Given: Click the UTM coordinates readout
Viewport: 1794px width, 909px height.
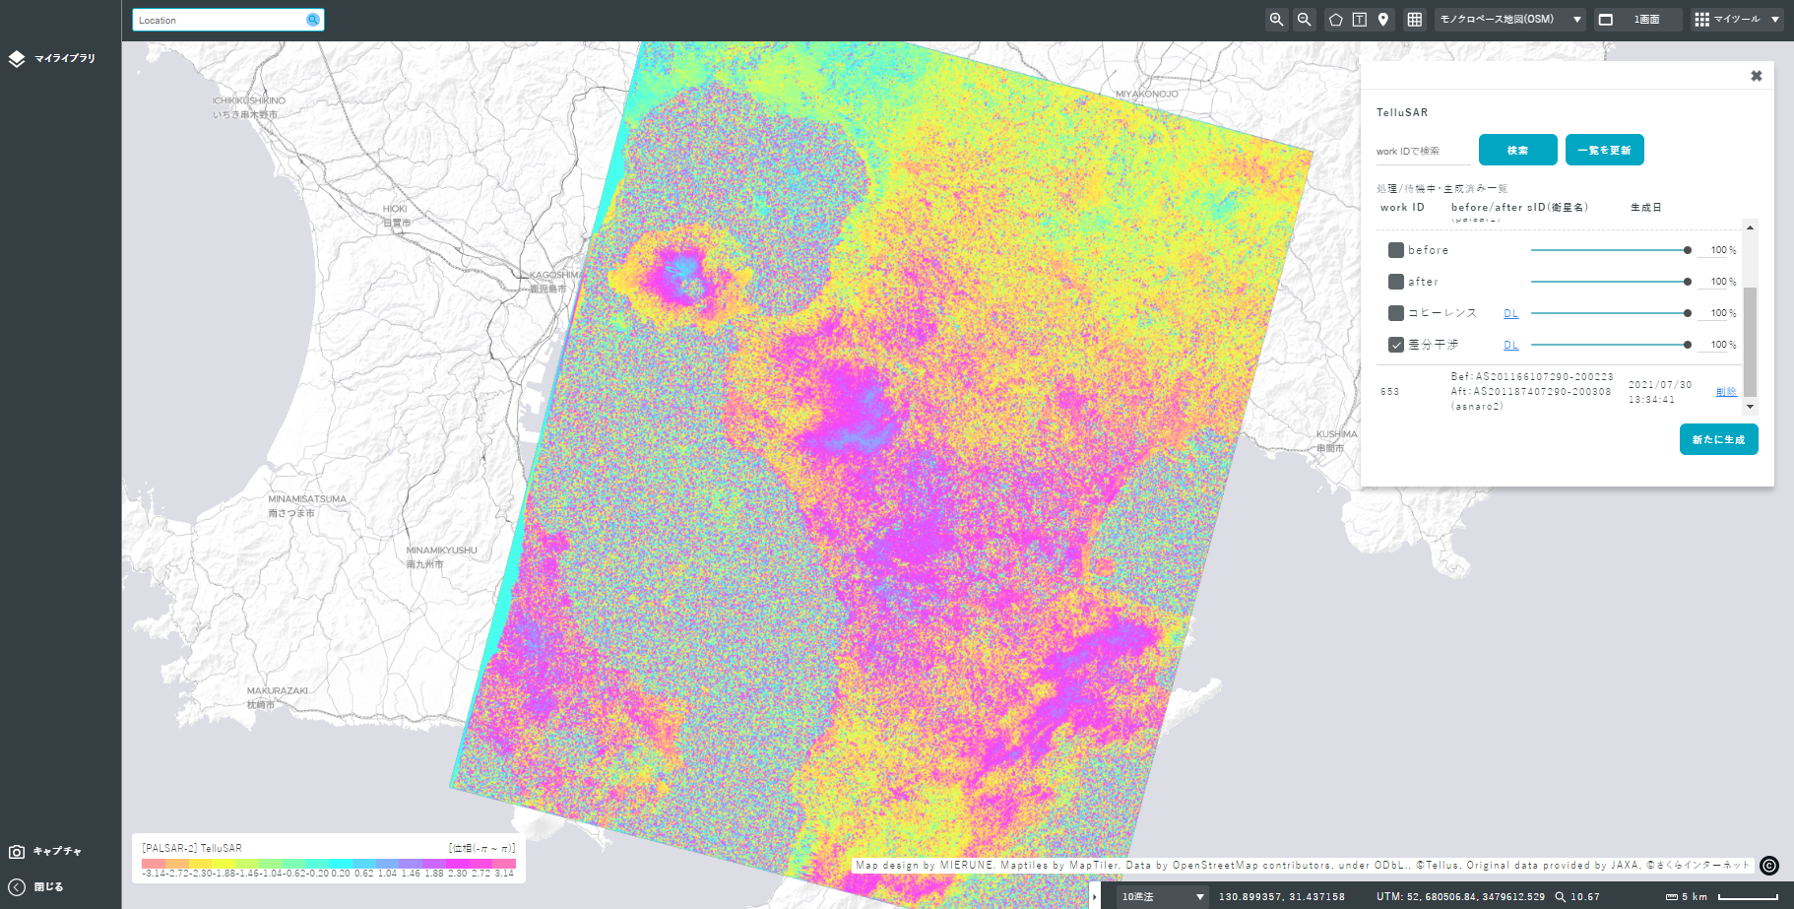Looking at the screenshot, I should pyautogui.click(x=1460, y=897).
